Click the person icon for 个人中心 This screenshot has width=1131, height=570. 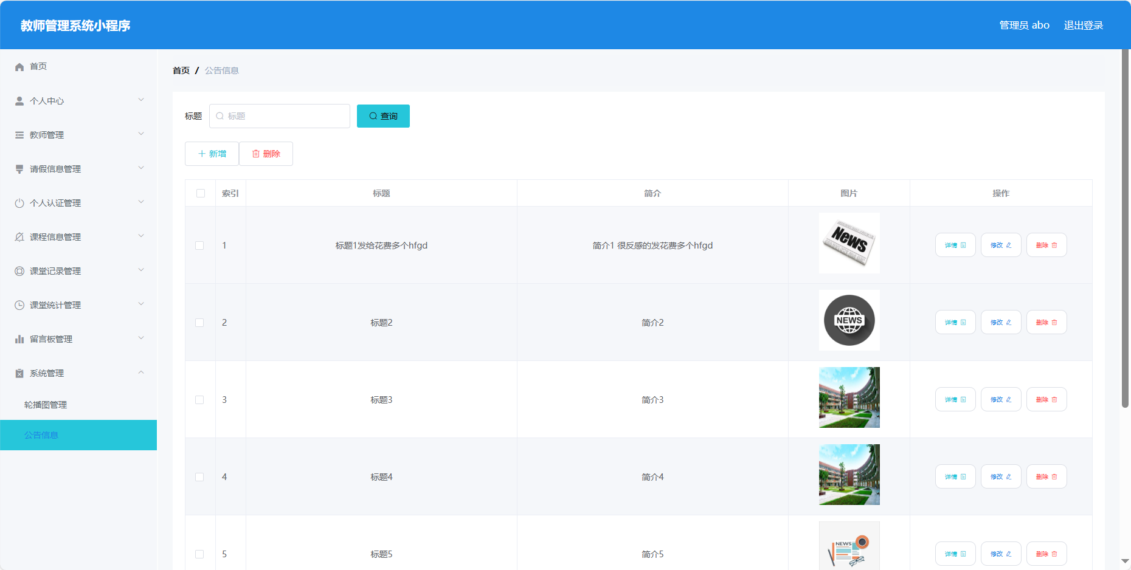(19, 101)
